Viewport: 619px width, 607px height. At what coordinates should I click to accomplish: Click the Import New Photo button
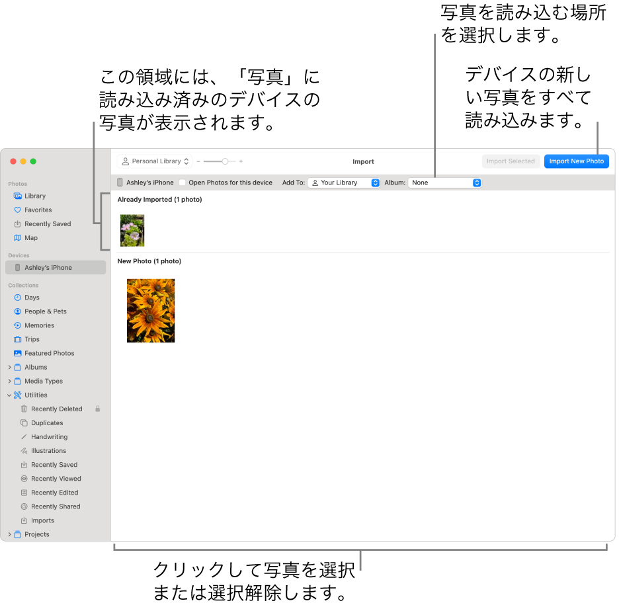[577, 161]
